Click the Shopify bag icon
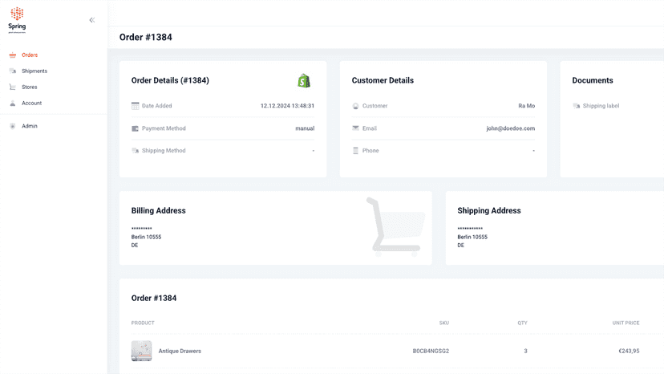Viewport: 664px width, 374px height. coord(304,80)
